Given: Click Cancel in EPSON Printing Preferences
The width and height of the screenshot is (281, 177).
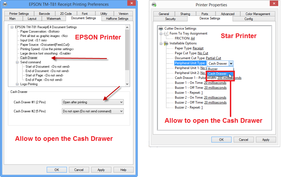Looking at the screenshot, I should (x=79, y=170).
